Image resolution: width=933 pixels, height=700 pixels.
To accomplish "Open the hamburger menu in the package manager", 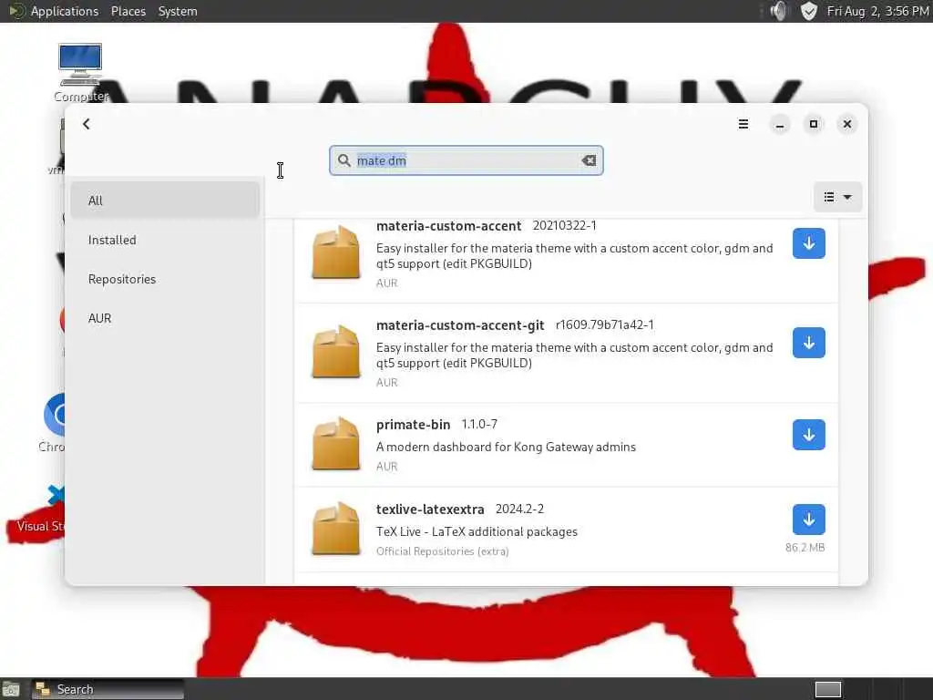I will [x=743, y=124].
